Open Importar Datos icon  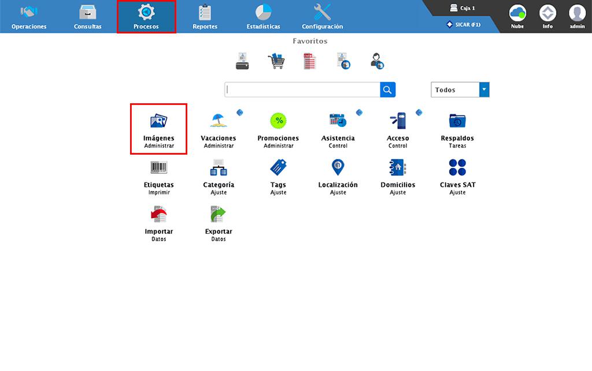pyautogui.click(x=158, y=215)
